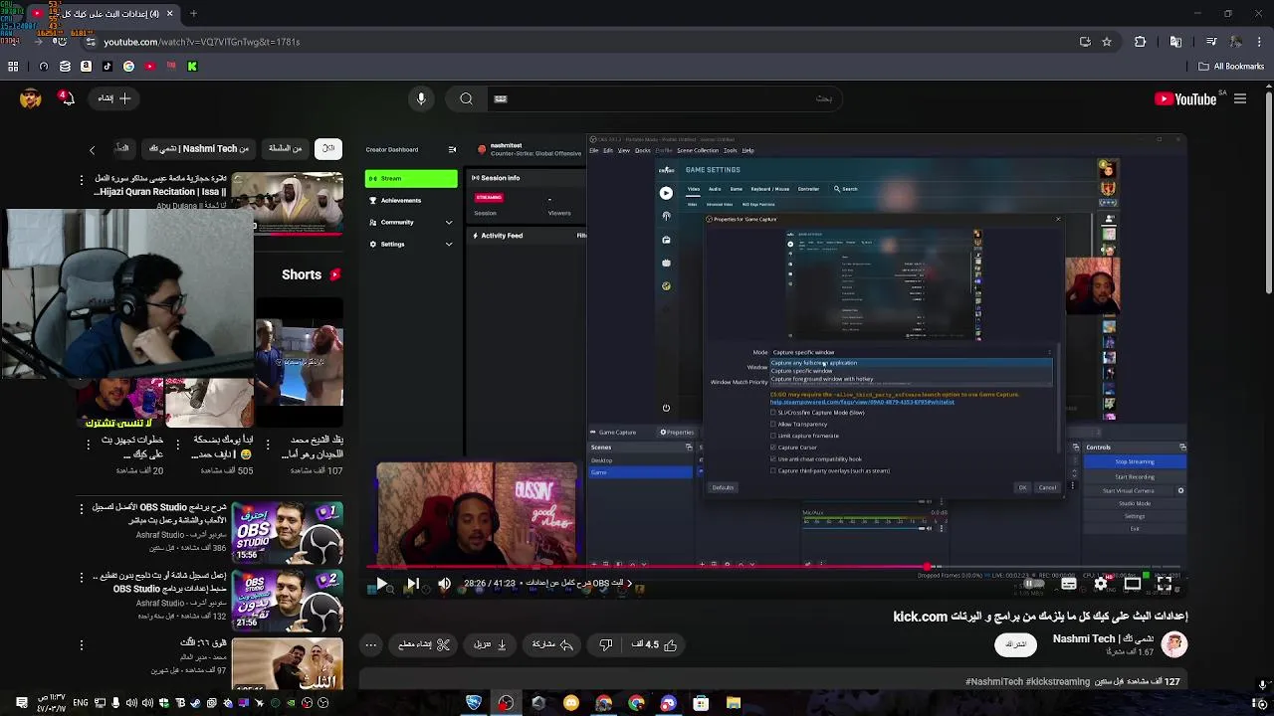Enable SLI/Crossfire Capture Mode checkbox

pos(773,413)
